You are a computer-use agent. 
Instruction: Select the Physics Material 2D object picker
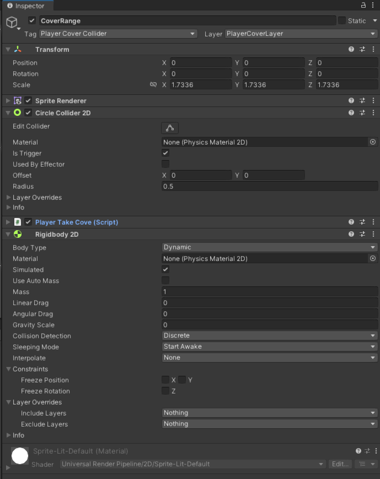373,142
